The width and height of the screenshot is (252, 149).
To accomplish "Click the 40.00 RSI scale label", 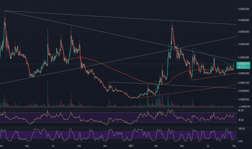I will click(x=241, y=120).
